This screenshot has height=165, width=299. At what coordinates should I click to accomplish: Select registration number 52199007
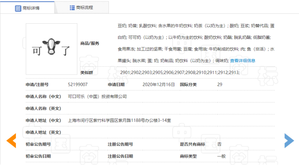[78, 84]
